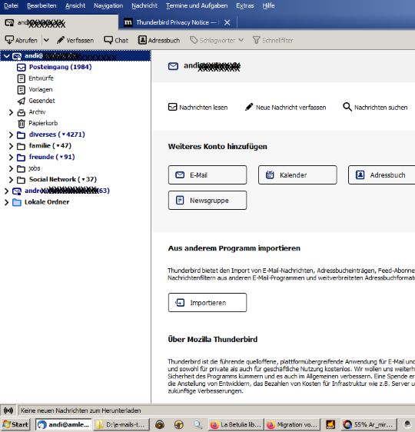Open the Chat toolbar button
This screenshot has height=432, width=415.
(116, 40)
